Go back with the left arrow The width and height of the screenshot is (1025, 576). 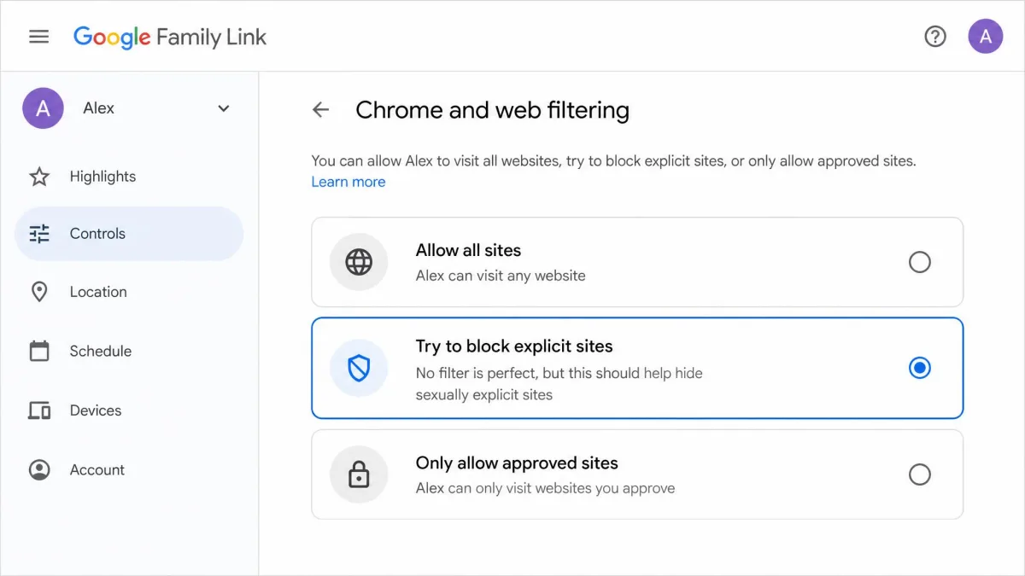coord(320,109)
